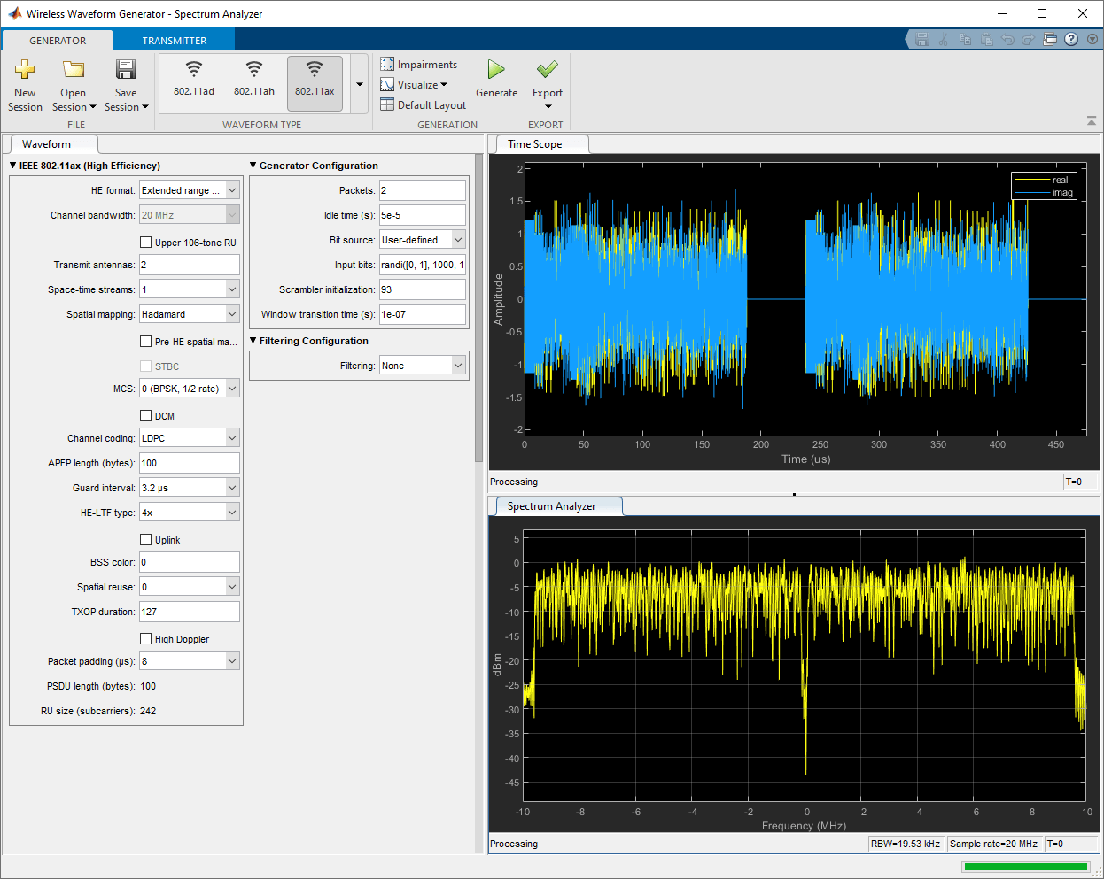Enable High Doppler mode
Image resolution: width=1104 pixels, height=879 pixels.
[x=145, y=638]
